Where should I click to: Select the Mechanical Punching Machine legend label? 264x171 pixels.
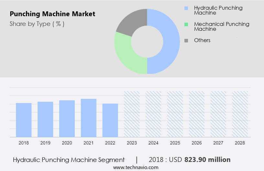click(222, 27)
